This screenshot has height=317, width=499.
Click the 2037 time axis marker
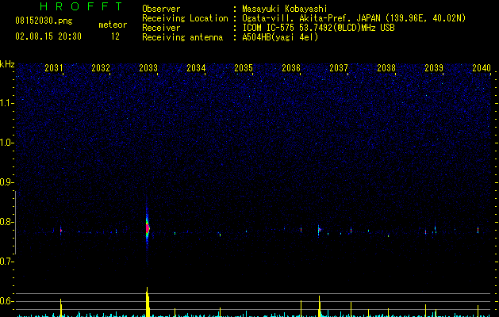pyautogui.click(x=339, y=67)
